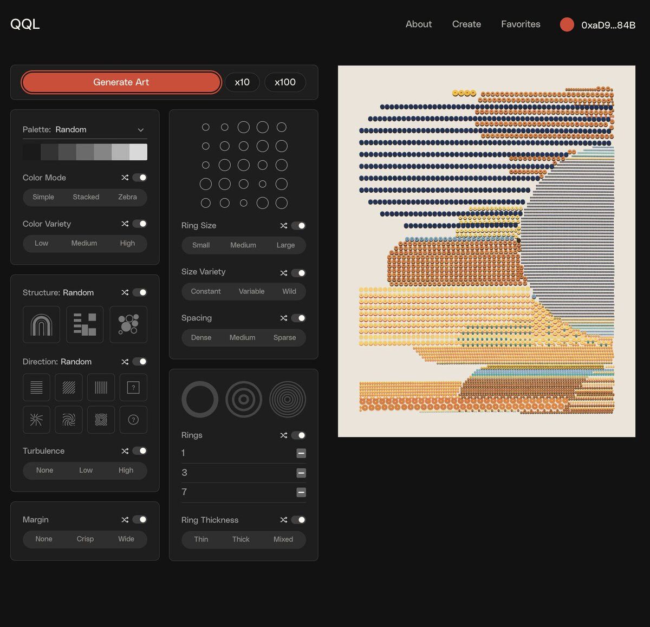This screenshot has height=627, width=650.
Task: Go to the About page
Action: [419, 24]
